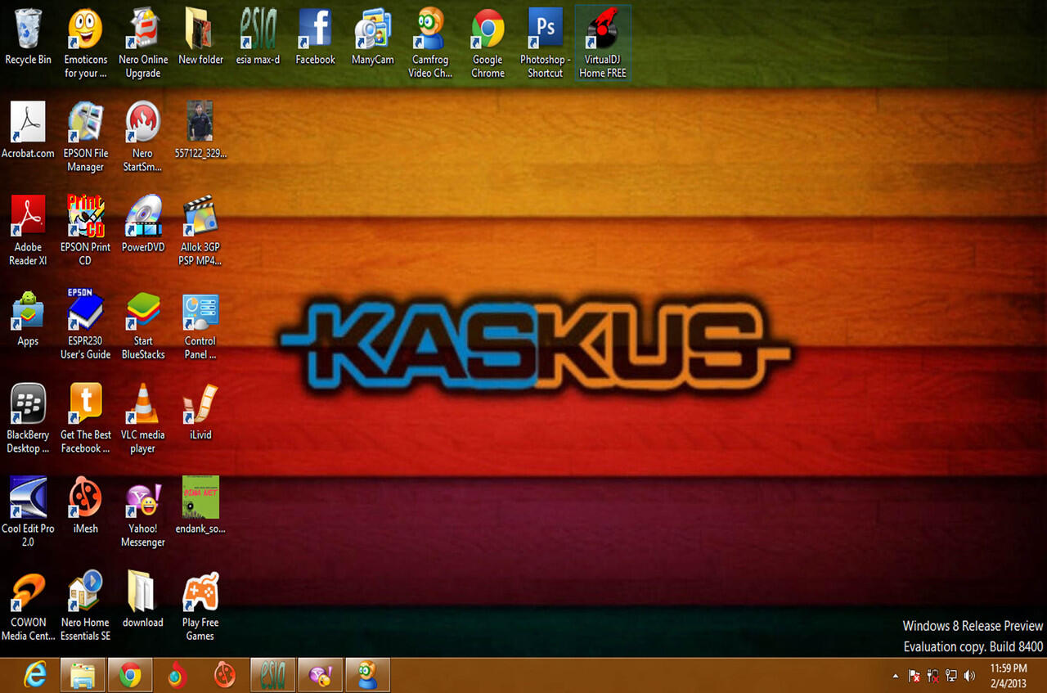Select the download folder on desktop
The height and width of the screenshot is (693, 1047).
click(x=143, y=600)
